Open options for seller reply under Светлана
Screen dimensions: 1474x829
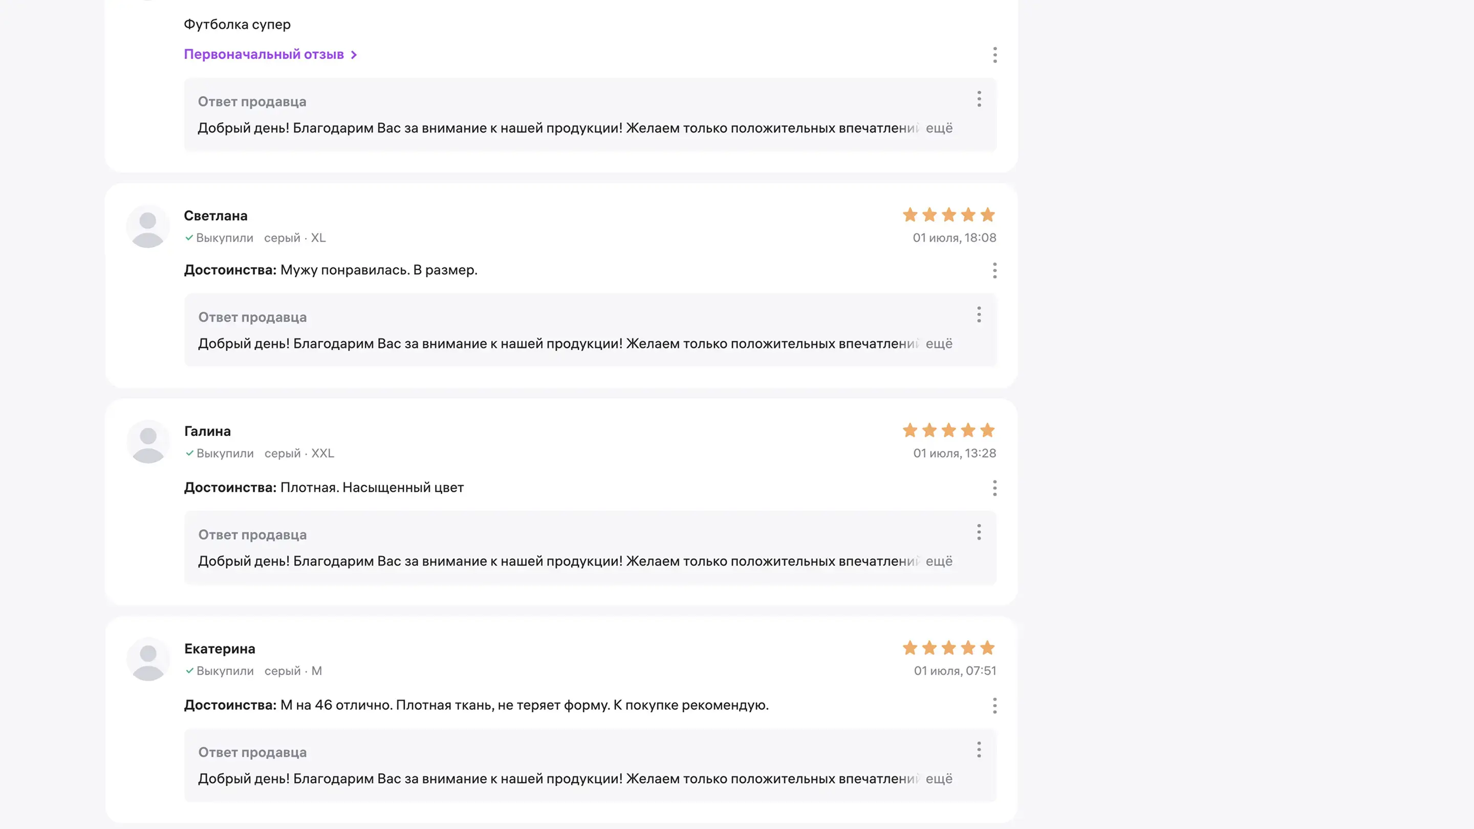click(x=979, y=315)
